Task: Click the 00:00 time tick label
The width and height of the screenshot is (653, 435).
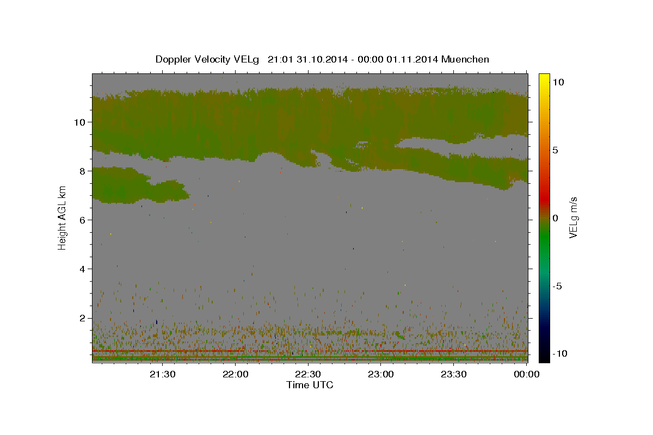Action: click(526, 374)
